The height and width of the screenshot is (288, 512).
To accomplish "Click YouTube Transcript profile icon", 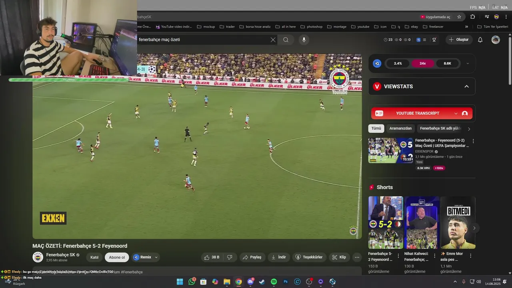I will [465, 114].
